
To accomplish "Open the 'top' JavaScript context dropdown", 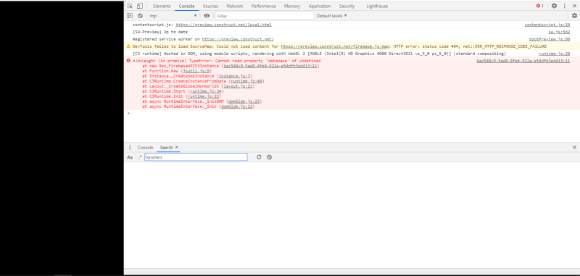I will point(173,16).
